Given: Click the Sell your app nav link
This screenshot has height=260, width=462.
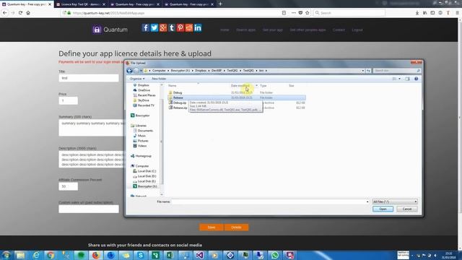Looking at the screenshot, I should [x=273, y=30].
